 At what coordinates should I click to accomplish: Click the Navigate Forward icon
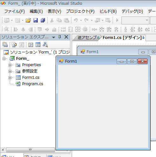point(108,20)
